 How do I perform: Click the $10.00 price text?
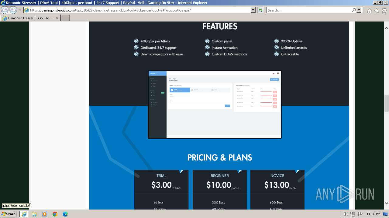point(219,185)
